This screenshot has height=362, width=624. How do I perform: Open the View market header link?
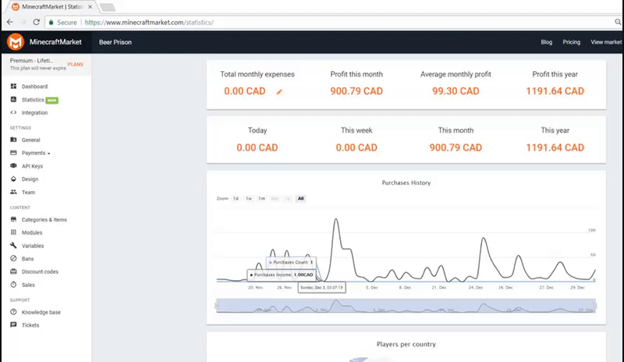pyautogui.click(x=606, y=42)
